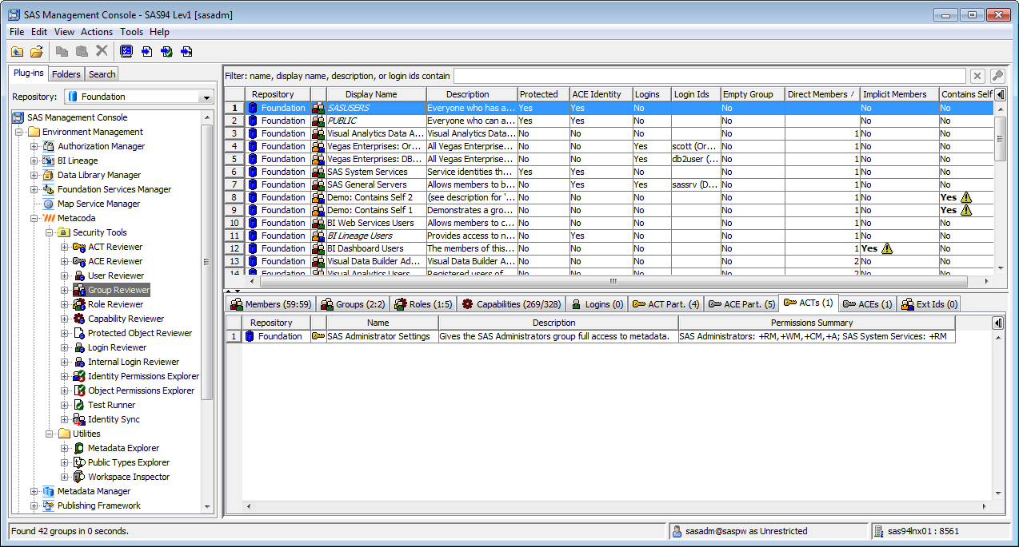Image resolution: width=1019 pixels, height=547 pixels.
Task: Switch to the Search tab
Action: [102, 74]
